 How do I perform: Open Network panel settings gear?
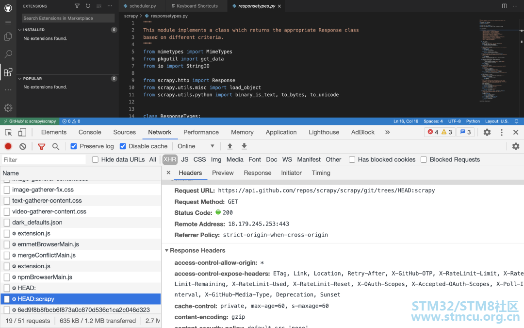[x=516, y=146]
